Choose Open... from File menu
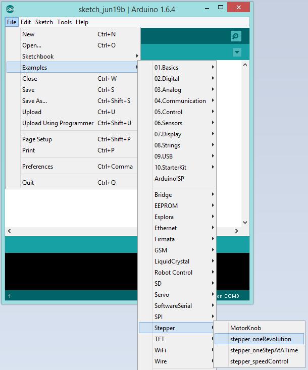The height and width of the screenshot is (370, 308). [72, 45]
